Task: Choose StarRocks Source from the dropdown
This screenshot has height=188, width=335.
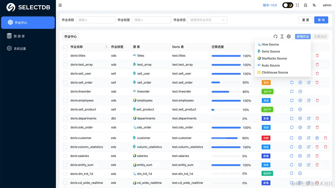Action: tap(283, 58)
